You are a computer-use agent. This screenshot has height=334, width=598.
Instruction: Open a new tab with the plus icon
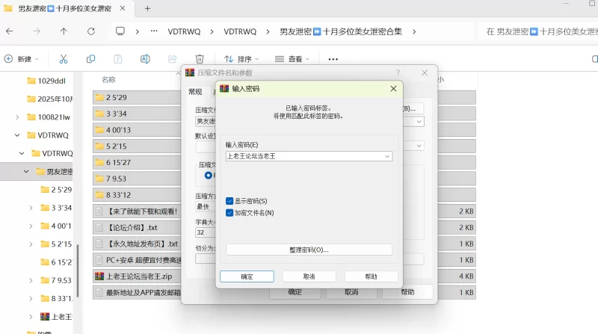[x=147, y=8]
